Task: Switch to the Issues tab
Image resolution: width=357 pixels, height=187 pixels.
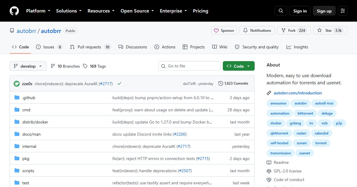Action: [49, 47]
